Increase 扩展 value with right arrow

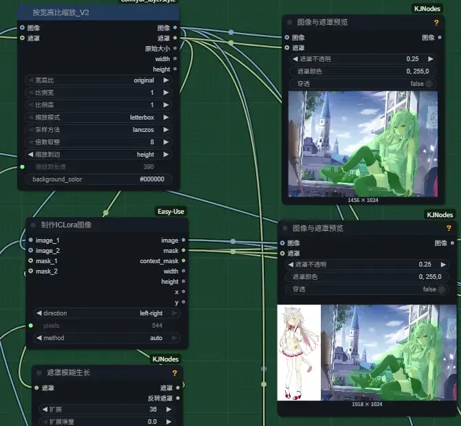[x=169, y=410]
